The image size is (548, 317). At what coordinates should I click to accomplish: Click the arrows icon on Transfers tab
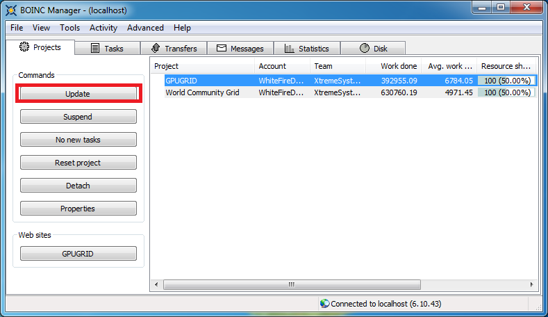pyautogui.click(x=156, y=48)
